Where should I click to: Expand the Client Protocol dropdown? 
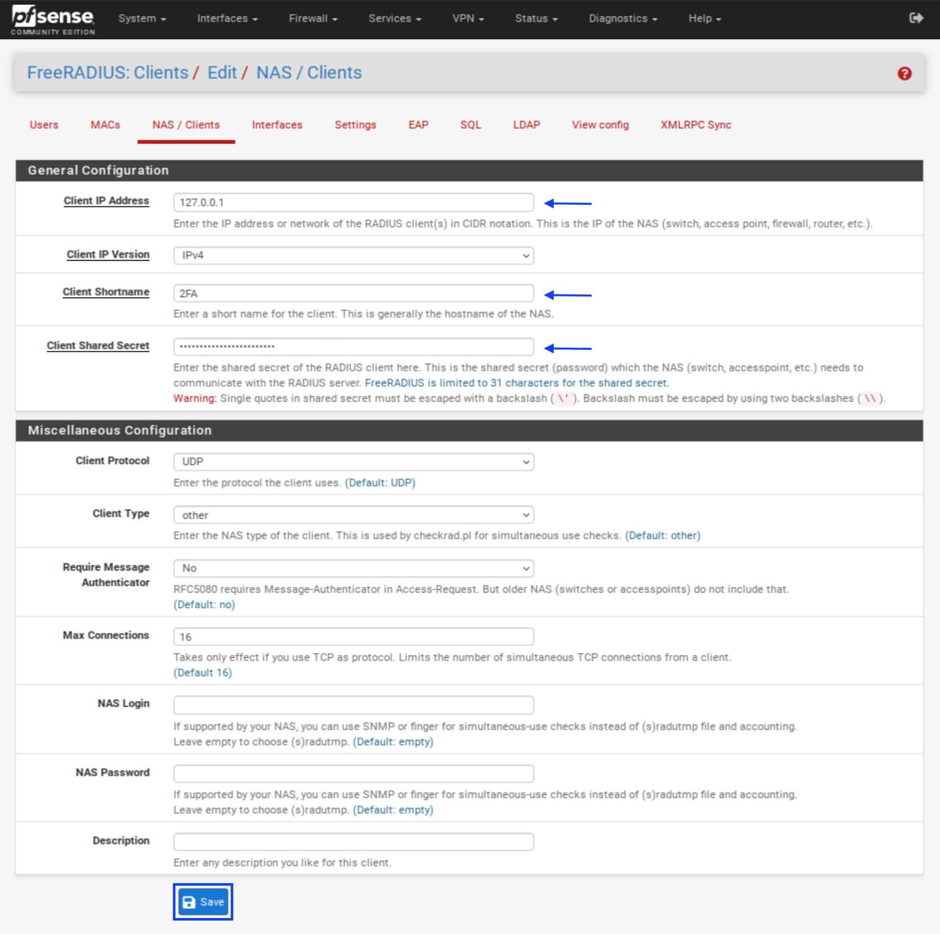point(353,462)
